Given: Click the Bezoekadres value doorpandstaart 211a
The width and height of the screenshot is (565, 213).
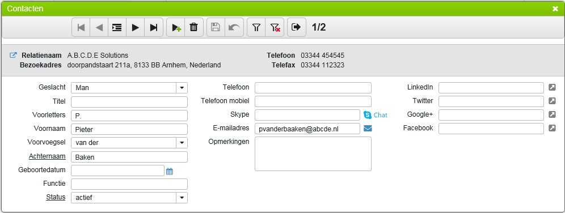Looking at the screenshot, I should click(144, 65).
